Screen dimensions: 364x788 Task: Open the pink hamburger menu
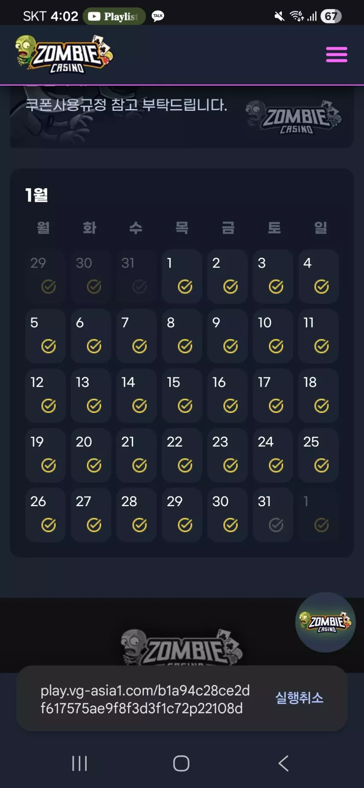337,55
